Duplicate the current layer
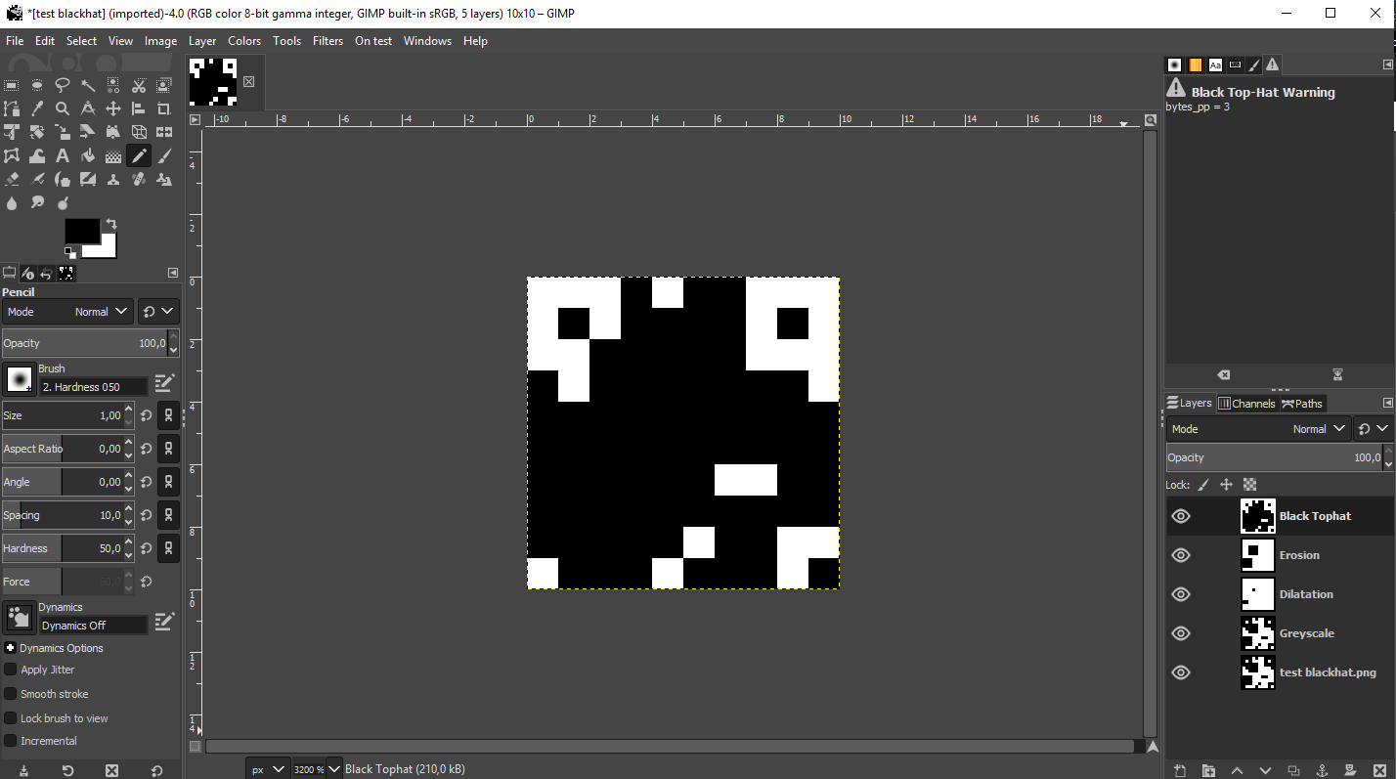Screen dimensions: 1396x779 (1293, 770)
